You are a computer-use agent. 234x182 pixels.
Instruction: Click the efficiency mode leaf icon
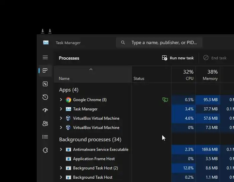165,99
